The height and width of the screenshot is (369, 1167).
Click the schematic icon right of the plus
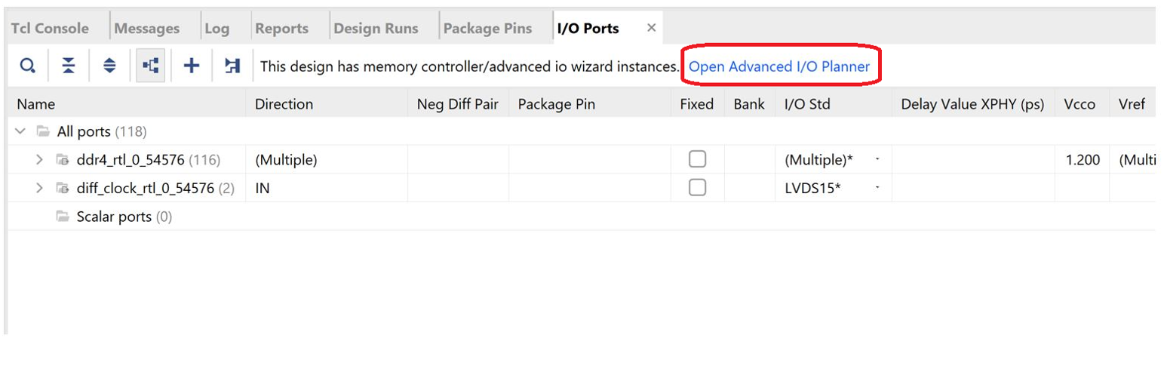point(232,66)
